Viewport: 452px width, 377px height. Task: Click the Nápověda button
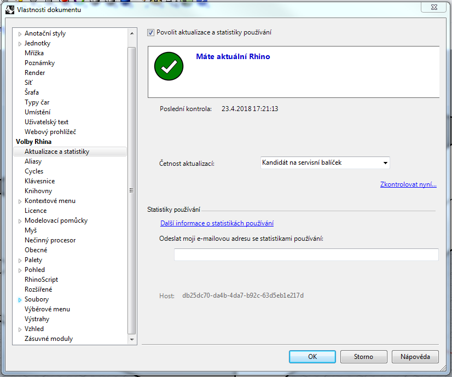point(415,357)
